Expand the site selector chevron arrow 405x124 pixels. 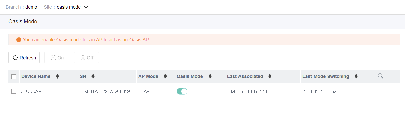(86, 7)
